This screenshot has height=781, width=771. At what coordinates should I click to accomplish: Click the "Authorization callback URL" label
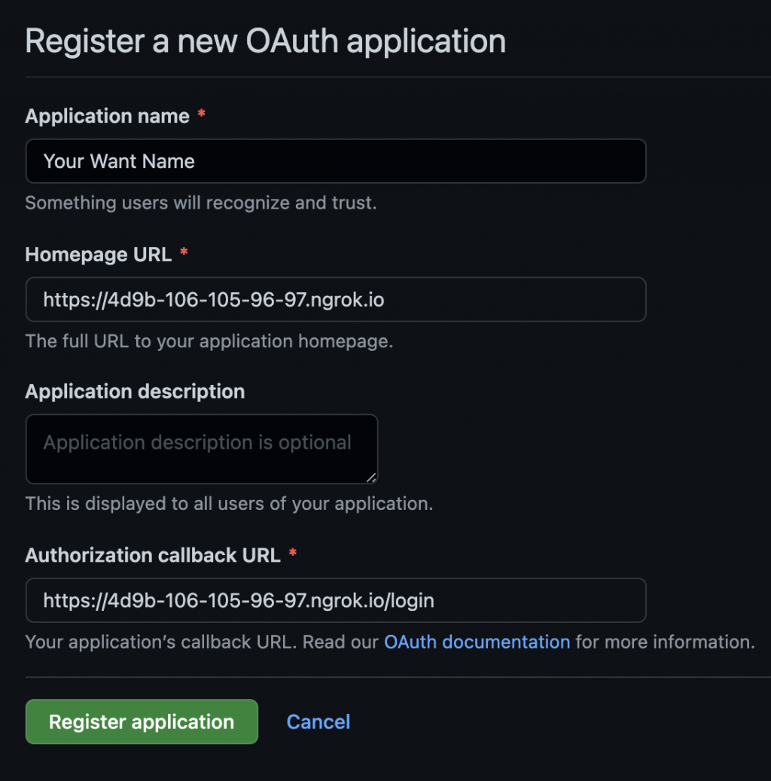coord(153,555)
